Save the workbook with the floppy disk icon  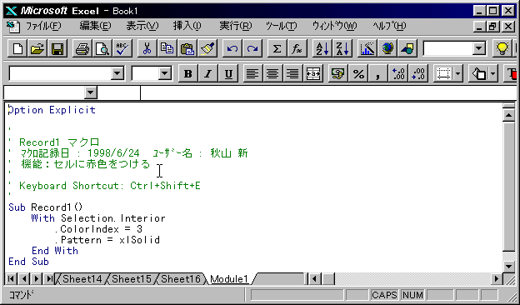coord(57,49)
